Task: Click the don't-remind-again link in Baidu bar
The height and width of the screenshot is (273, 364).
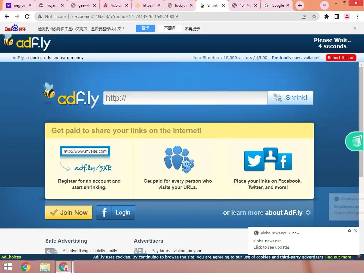Action: pyautogui.click(x=192, y=29)
